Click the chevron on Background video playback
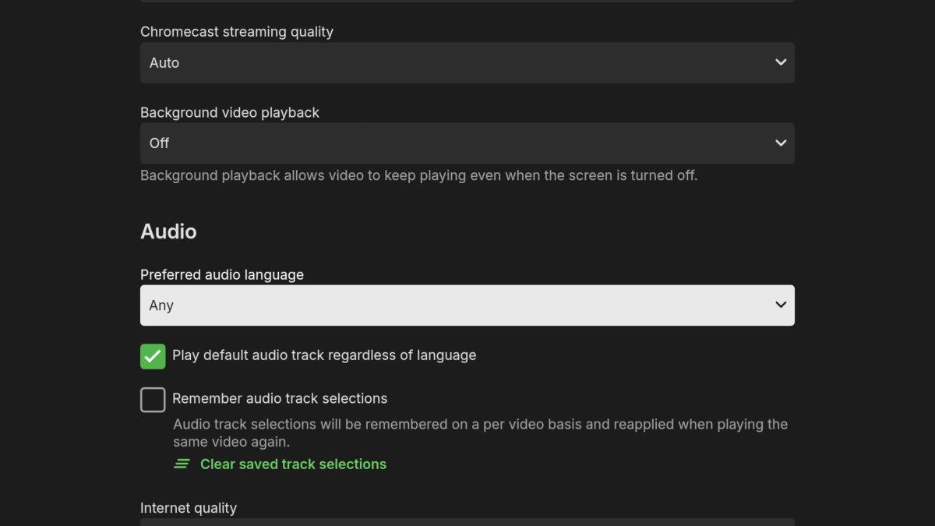 pos(780,143)
